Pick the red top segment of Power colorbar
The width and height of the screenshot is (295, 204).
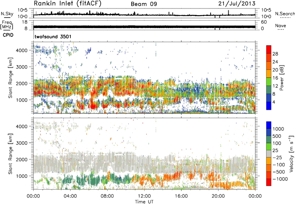point(269,50)
